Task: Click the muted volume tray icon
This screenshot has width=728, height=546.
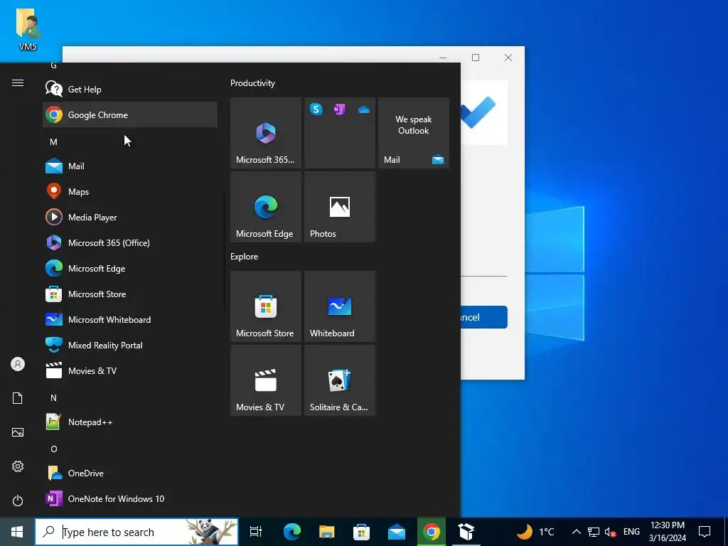Action: pos(611,532)
